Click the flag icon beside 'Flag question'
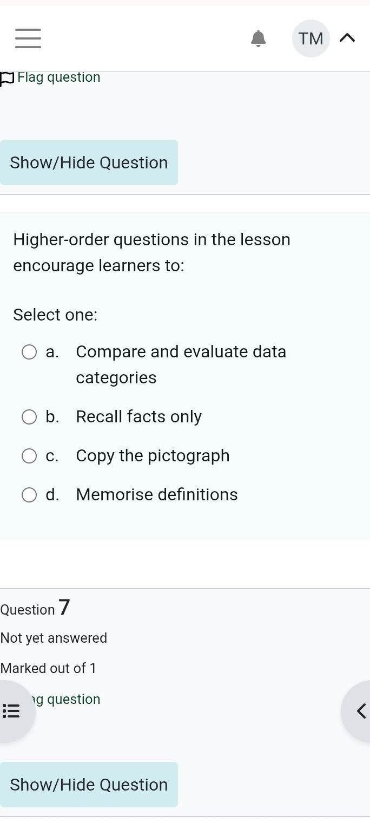Viewport: 370px width, 829px height. coord(6,78)
